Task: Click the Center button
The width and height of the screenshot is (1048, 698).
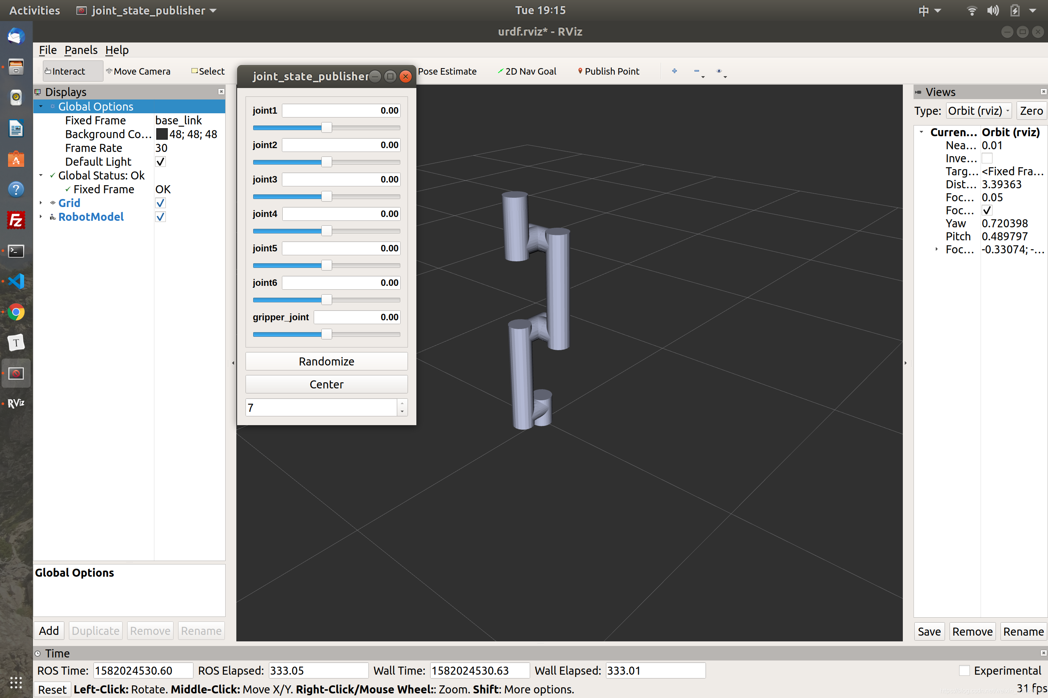Action: point(327,384)
